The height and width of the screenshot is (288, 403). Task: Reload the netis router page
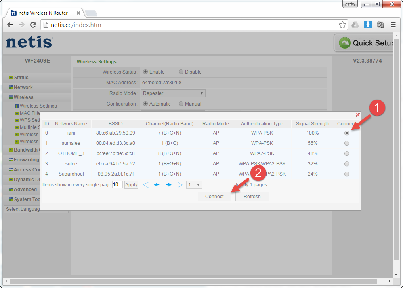(33, 25)
